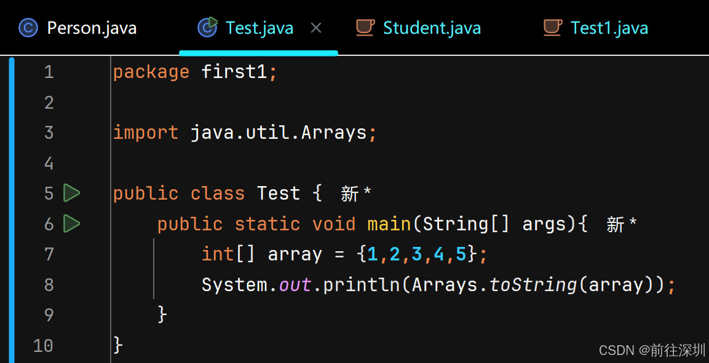Click the 'array' variable on line 7
The height and width of the screenshot is (363, 709).
[x=295, y=255]
